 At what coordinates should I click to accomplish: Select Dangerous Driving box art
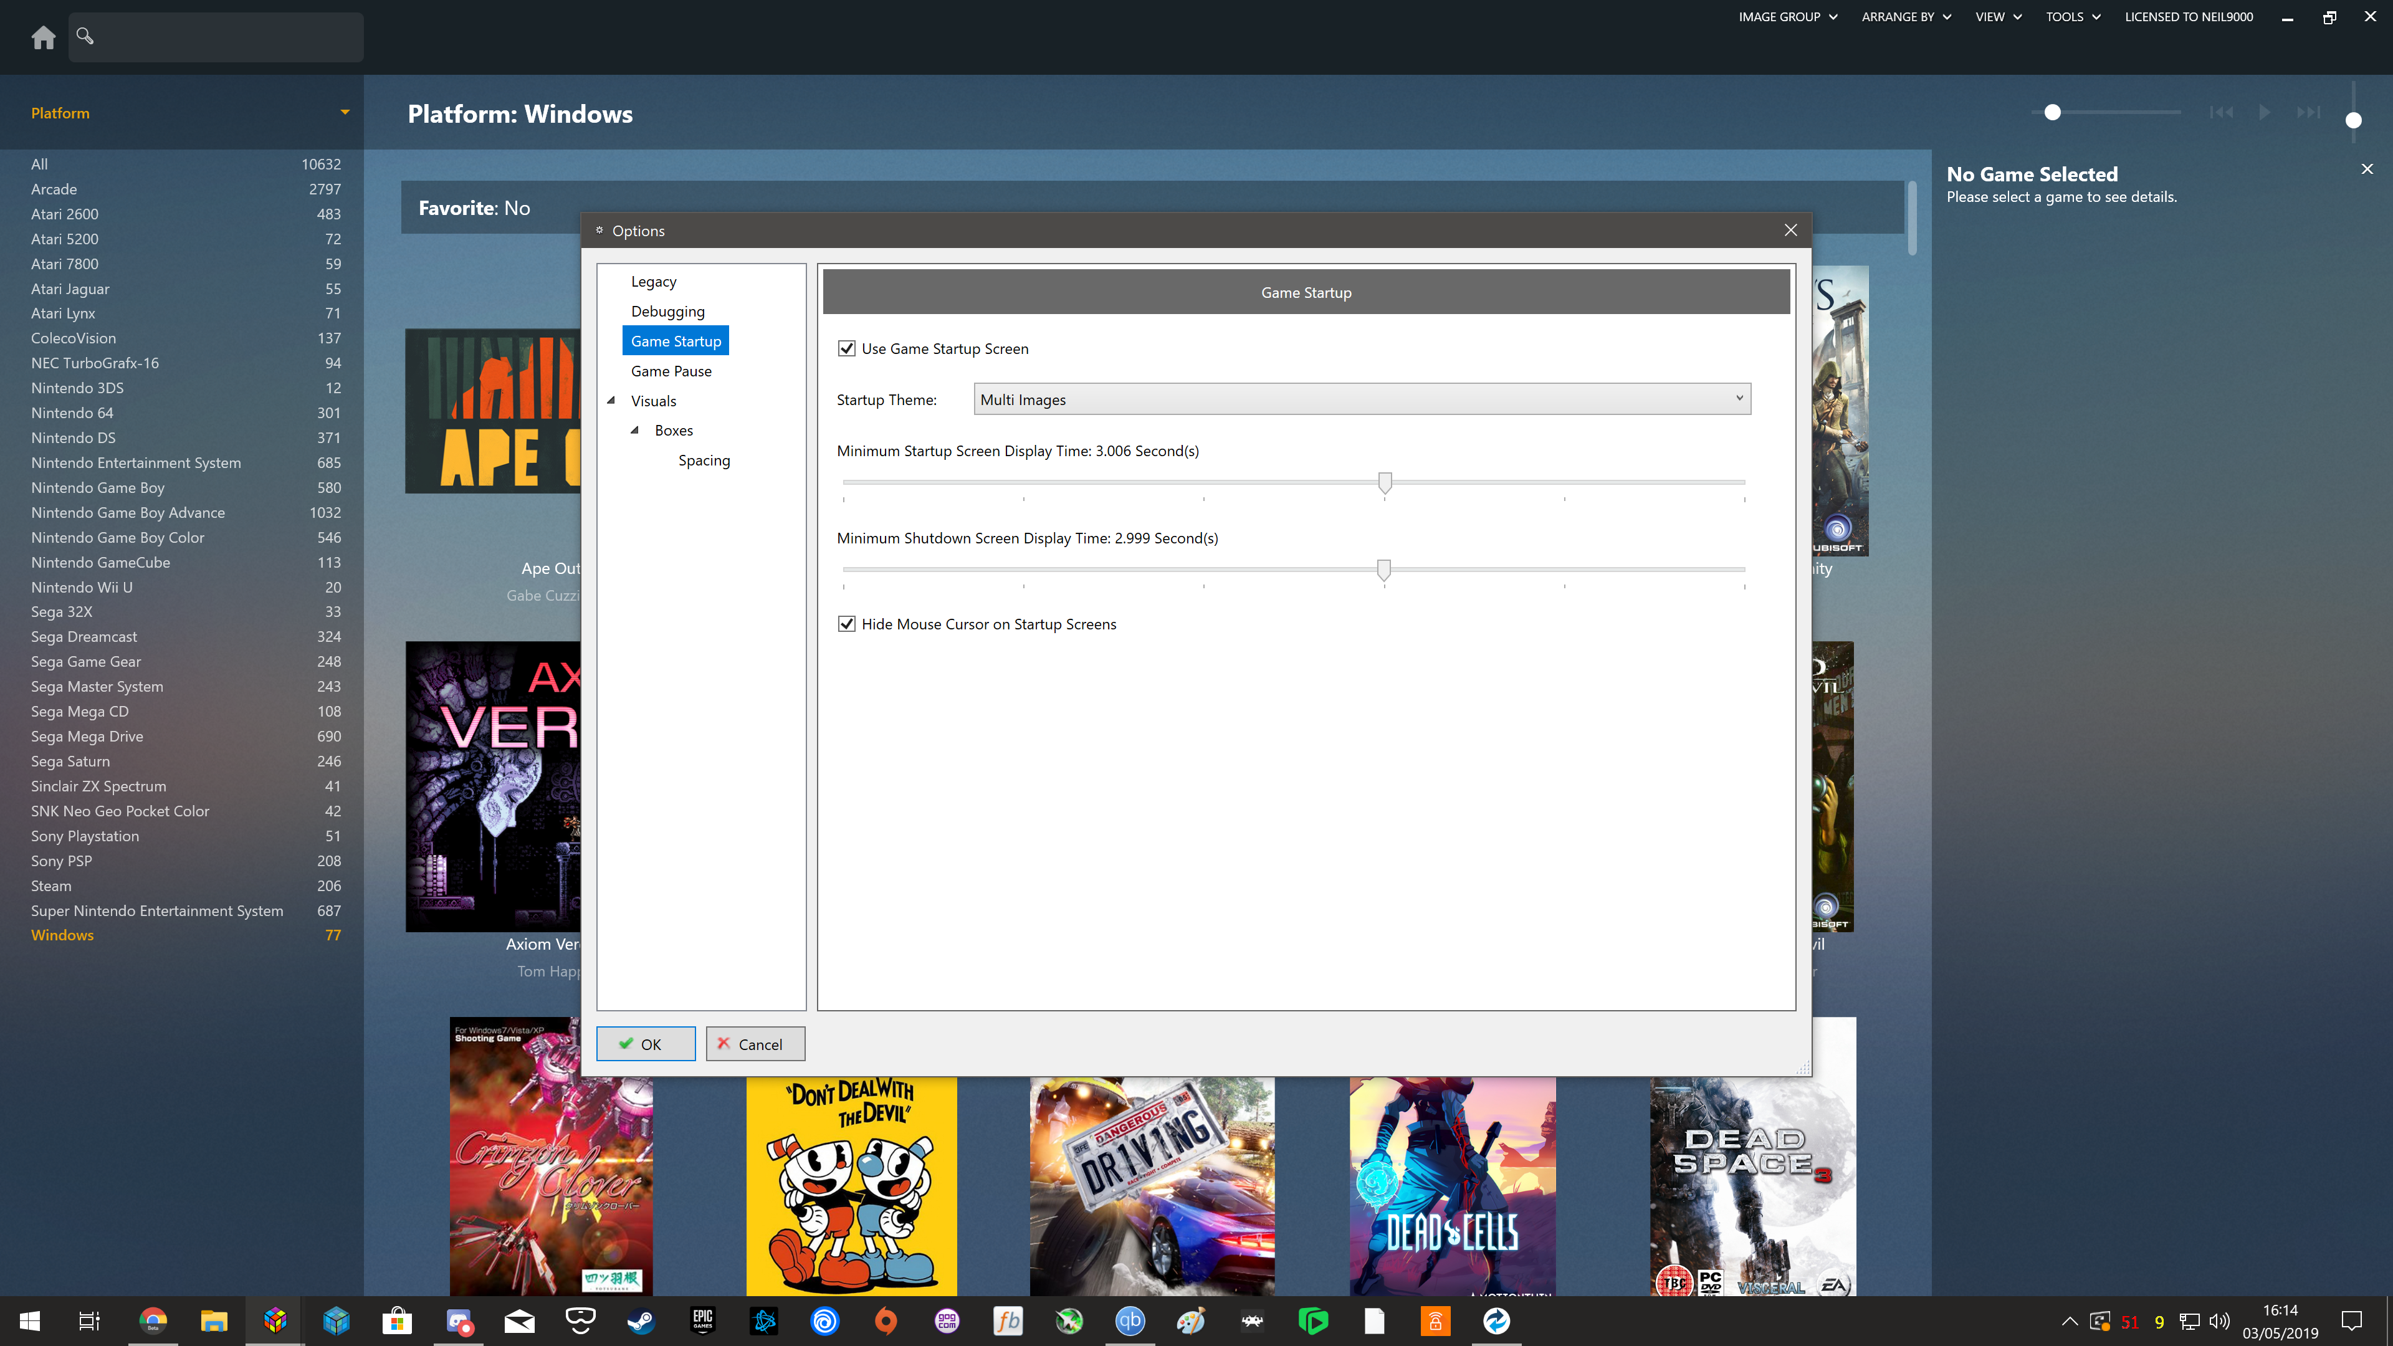pyautogui.click(x=1152, y=1186)
